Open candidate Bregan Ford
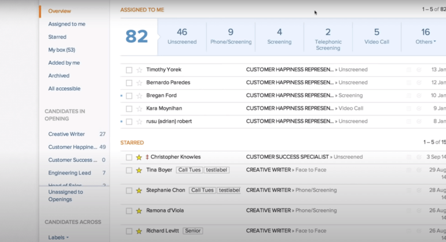This screenshot has width=446, height=242. click(x=162, y=96)
